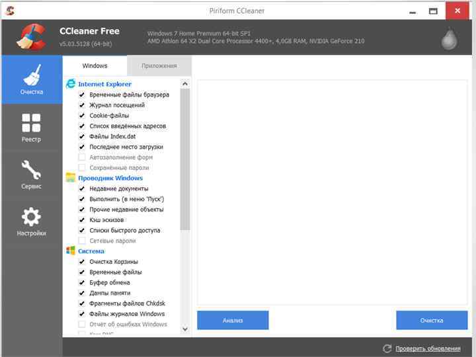476x357 pixels.
Task: Click the scroll down arrow of list
Action: (x=185, y=329)
